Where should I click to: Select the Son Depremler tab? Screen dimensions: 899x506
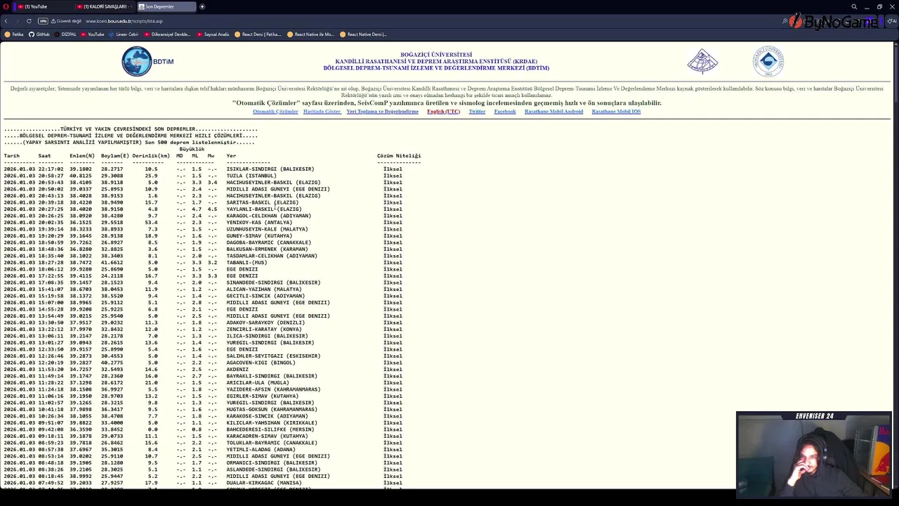(x=166, y=6)
